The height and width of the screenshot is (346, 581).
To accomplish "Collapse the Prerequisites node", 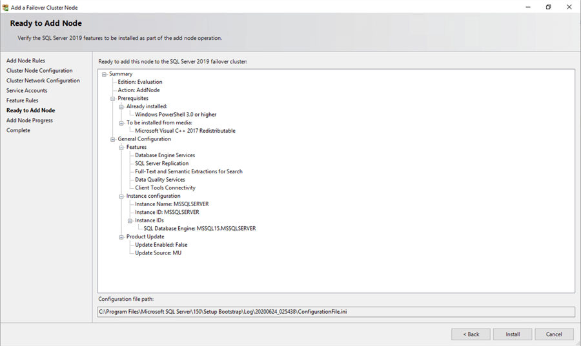I will pyautogui.click(x=112, y=99).
